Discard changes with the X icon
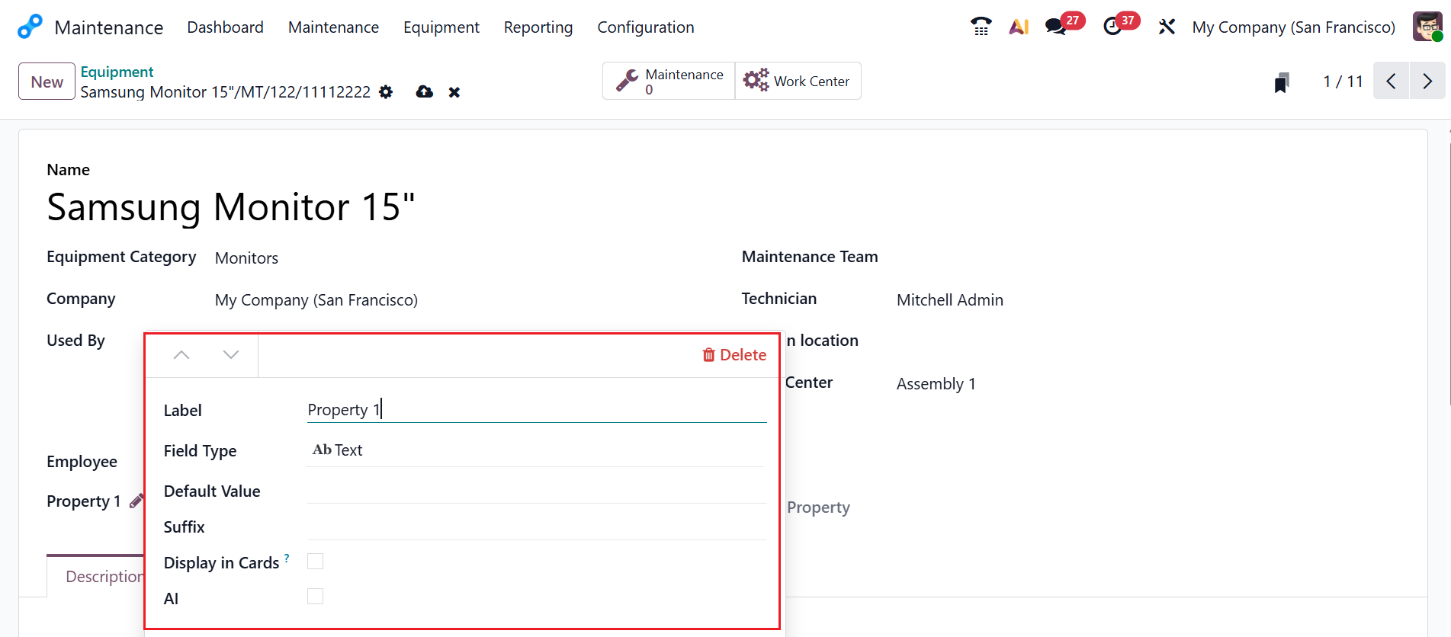 (454, 92)
